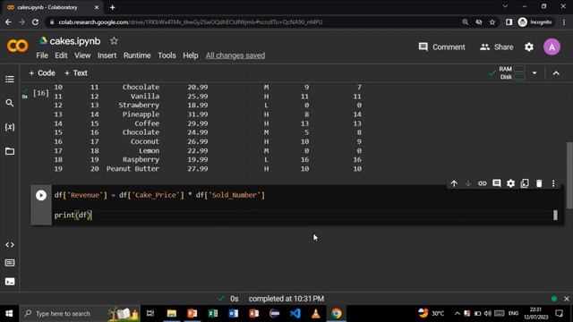Click into the print(df) code line
The image size is (573, 322).
pos(73,216)
